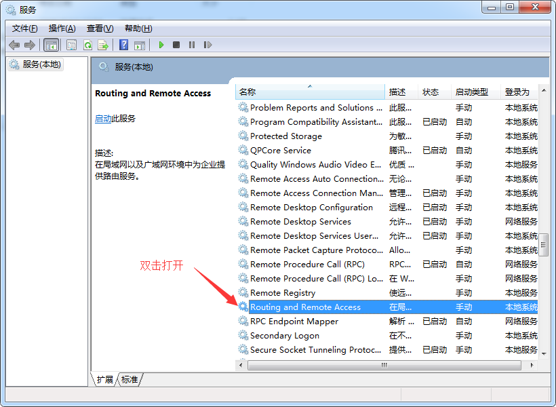Toggle show/hide action pane icon
This screenshot has width=556, height=407.
point(140,45)
